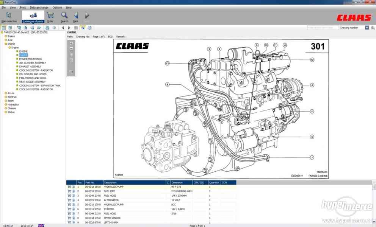Click the Pos. column header
Viewport: 376px width, 227px height.
point(80,182)
